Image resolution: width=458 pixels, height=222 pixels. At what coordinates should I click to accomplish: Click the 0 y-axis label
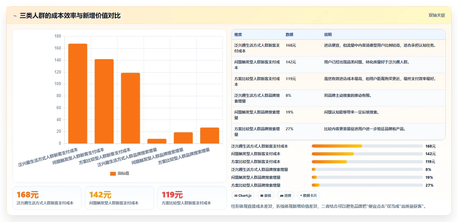(60, 143)
